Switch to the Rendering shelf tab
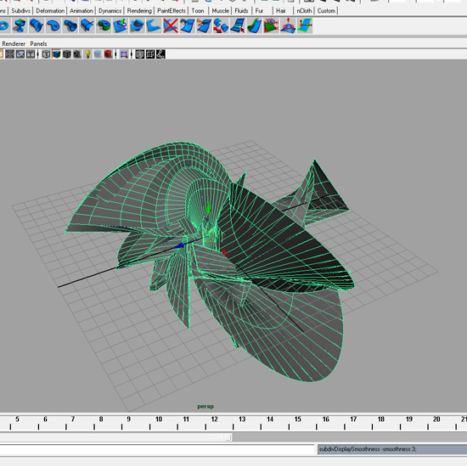 139,11
